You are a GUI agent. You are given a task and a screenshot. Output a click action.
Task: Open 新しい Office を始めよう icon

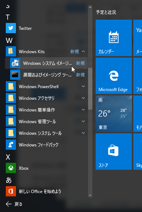click(x=11, y=191)
